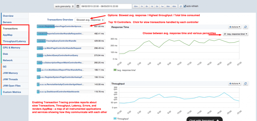257x121 pixels.
Task: Switch to the JVM Memory tab
Action: [x=10, y=73]
